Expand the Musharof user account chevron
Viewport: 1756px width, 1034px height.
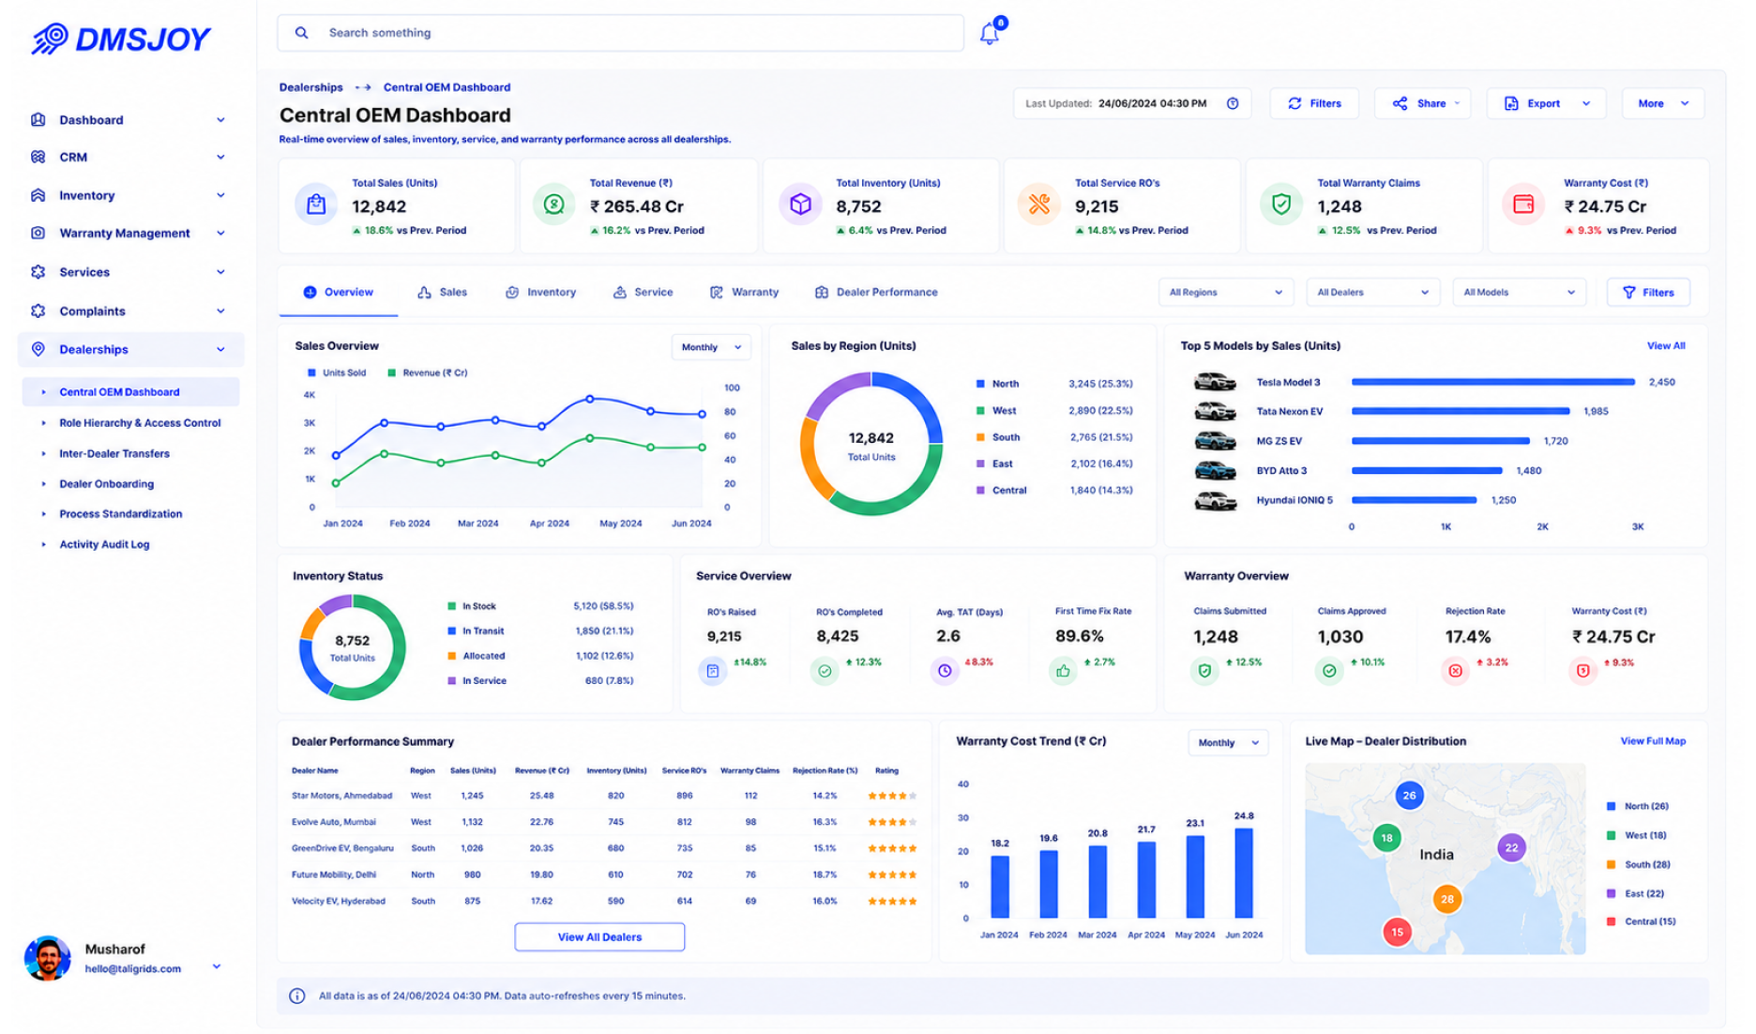point(217,966)
